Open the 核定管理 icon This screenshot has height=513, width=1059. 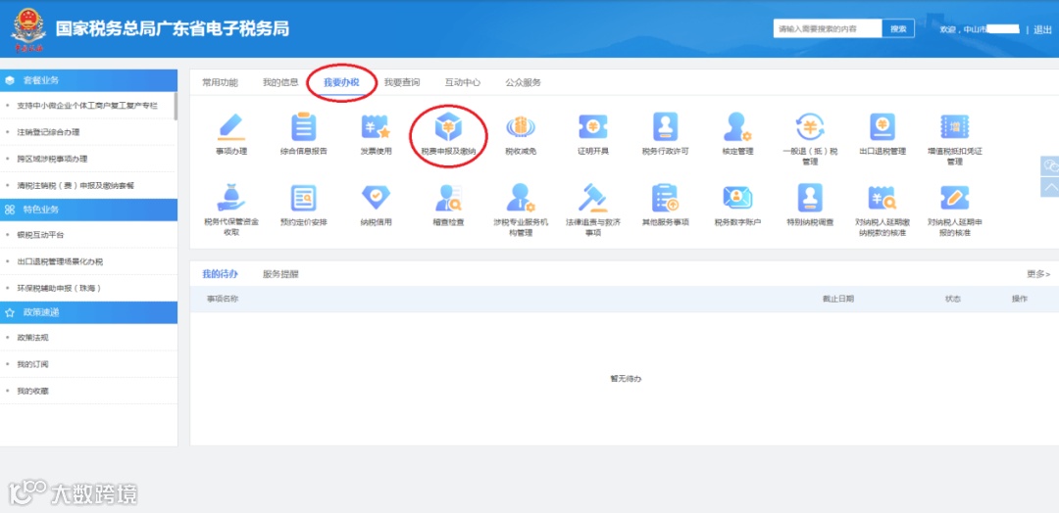(x=736, y=127)
